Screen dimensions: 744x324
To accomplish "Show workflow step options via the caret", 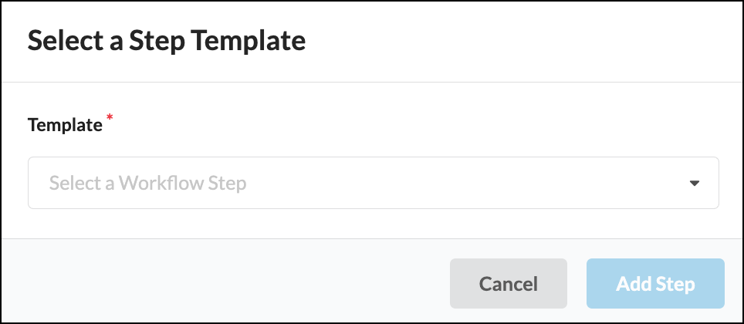I will (694, 184).
